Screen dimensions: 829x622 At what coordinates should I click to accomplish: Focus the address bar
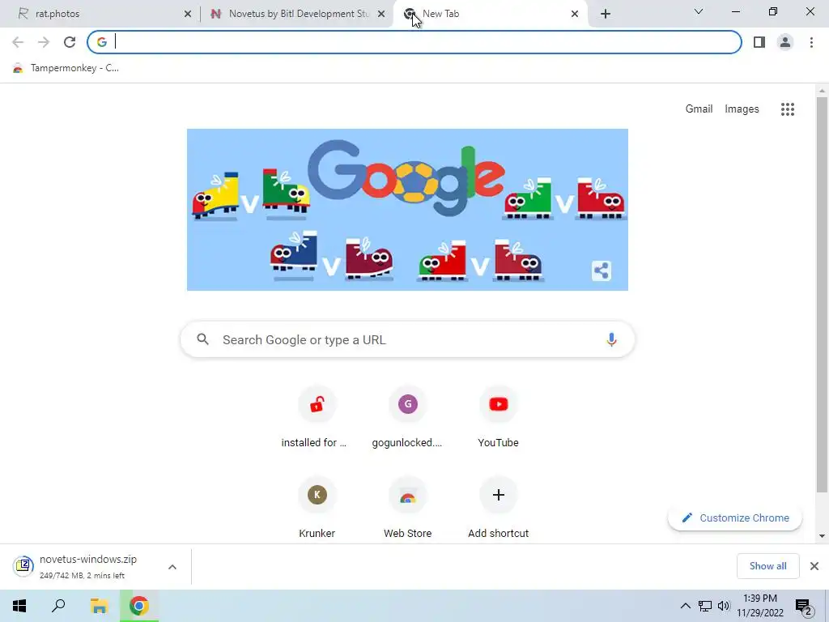tap(414, 42)
